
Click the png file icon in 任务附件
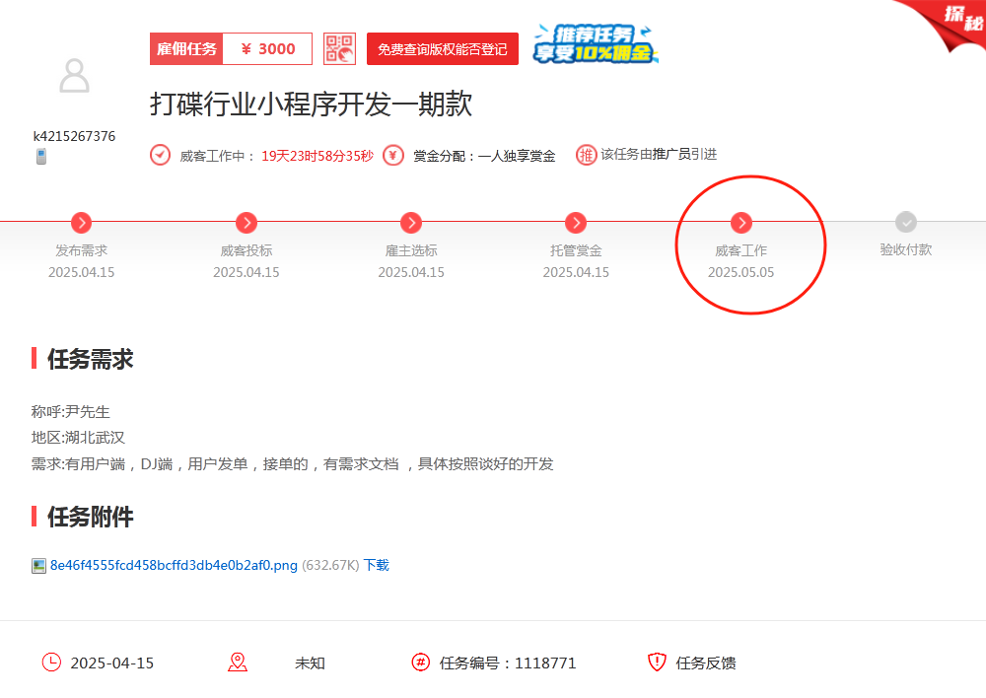pyautogui.click(x=36, y=564)
